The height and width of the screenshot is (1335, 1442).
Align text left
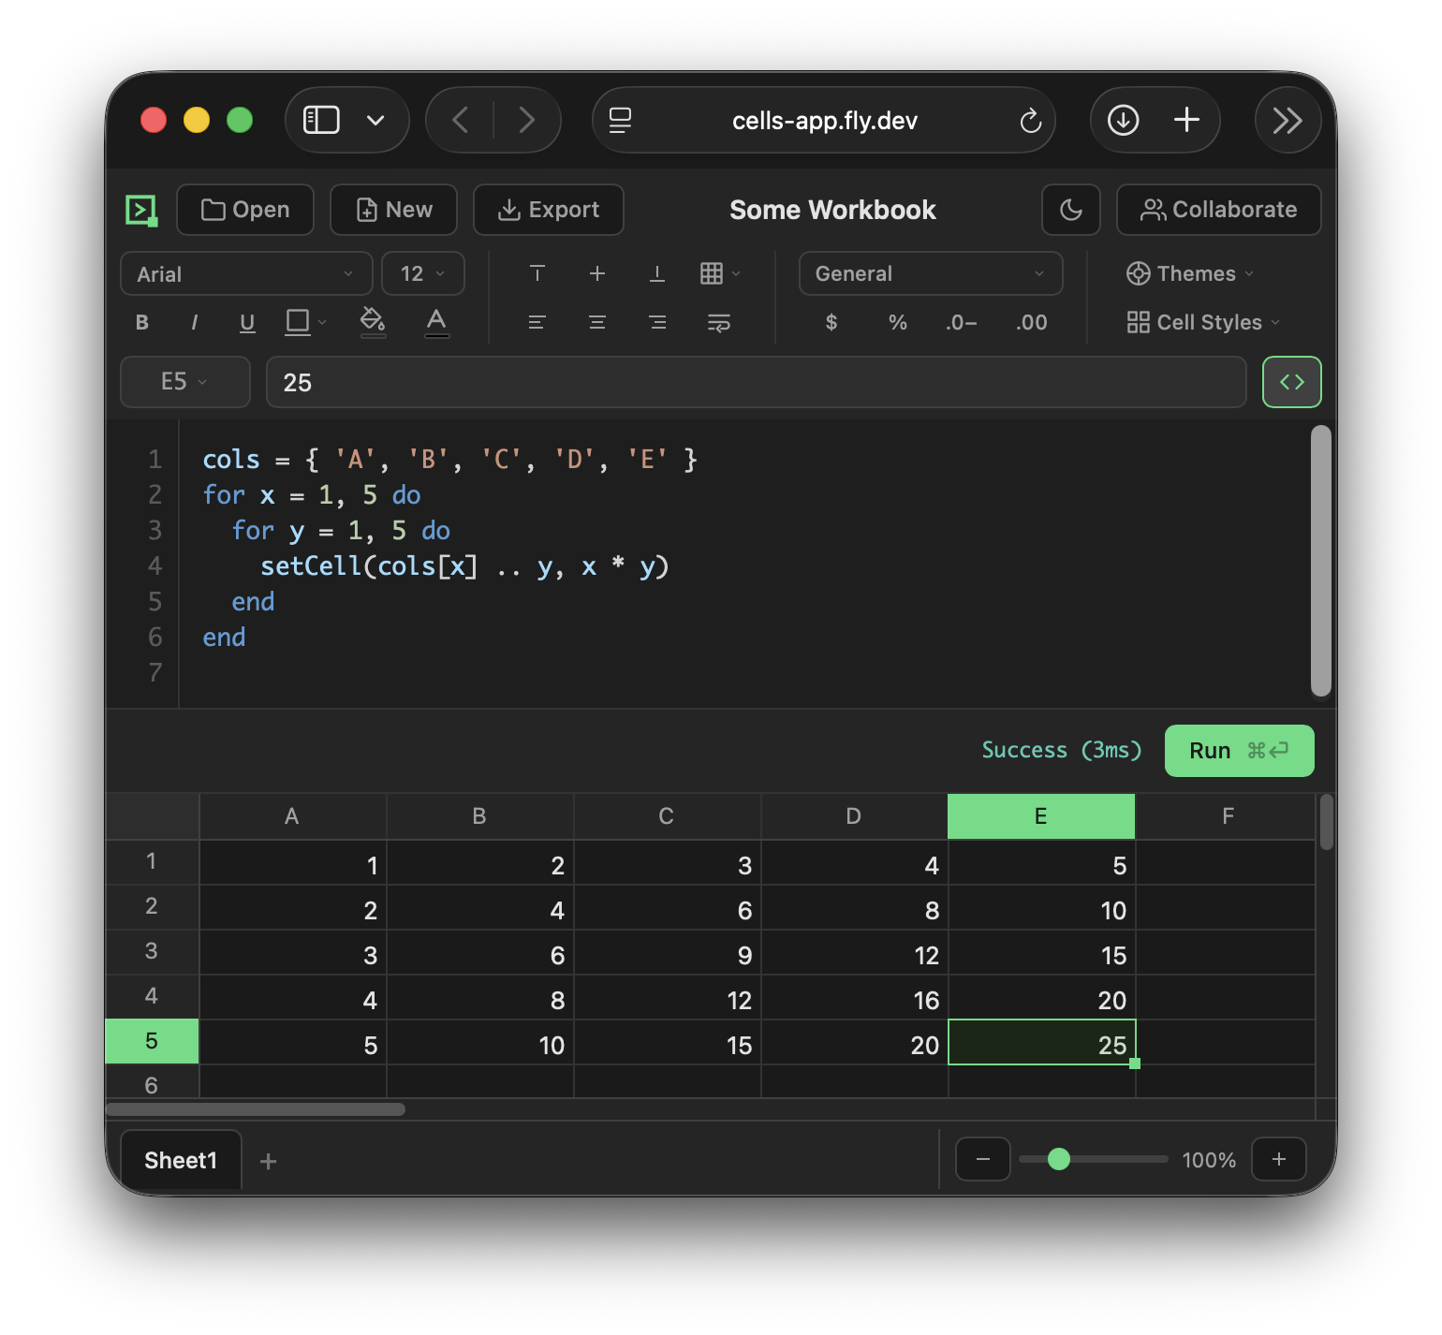537,323
